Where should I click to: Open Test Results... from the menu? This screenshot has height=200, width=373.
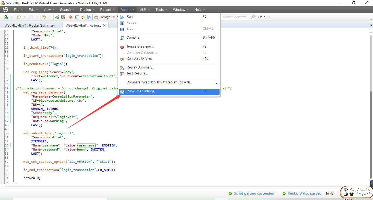pos(169,73)
